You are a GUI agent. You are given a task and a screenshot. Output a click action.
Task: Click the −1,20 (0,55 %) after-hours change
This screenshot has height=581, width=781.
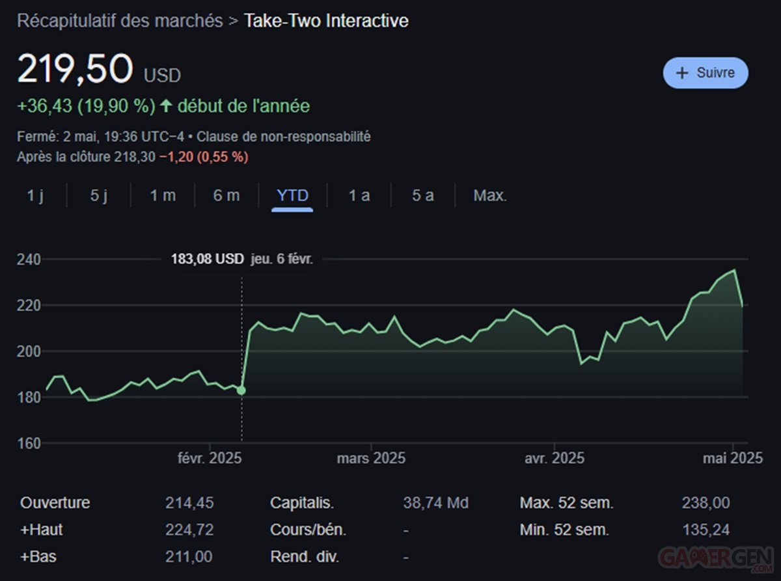click(x=204, y=157)
